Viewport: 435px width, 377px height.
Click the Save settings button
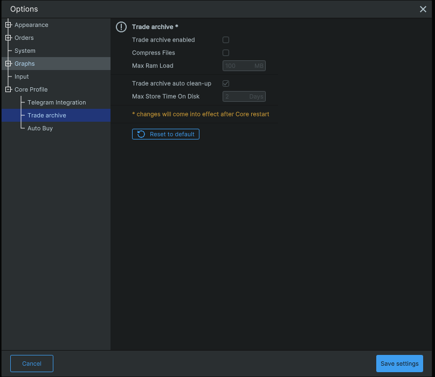[x=399, y=364]
